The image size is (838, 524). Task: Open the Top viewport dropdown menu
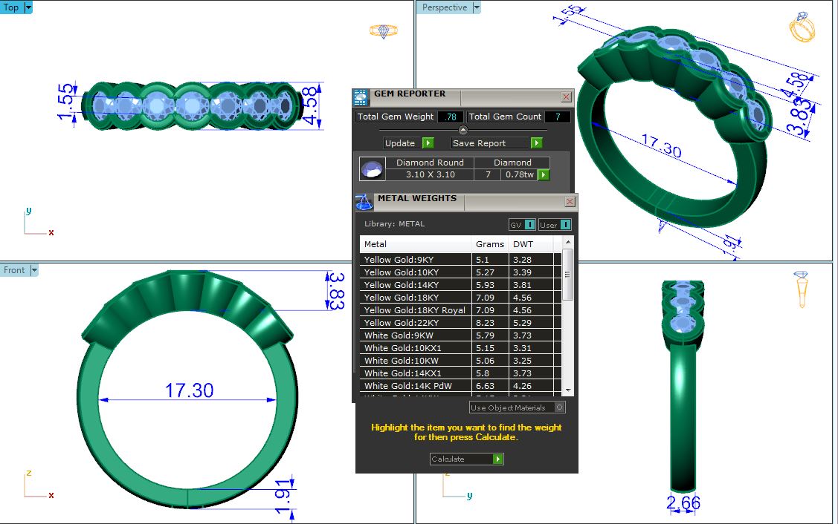click(x=28, y=7)
